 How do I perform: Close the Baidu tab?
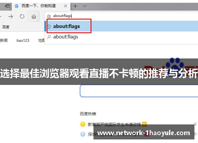(x=65, y=6)
